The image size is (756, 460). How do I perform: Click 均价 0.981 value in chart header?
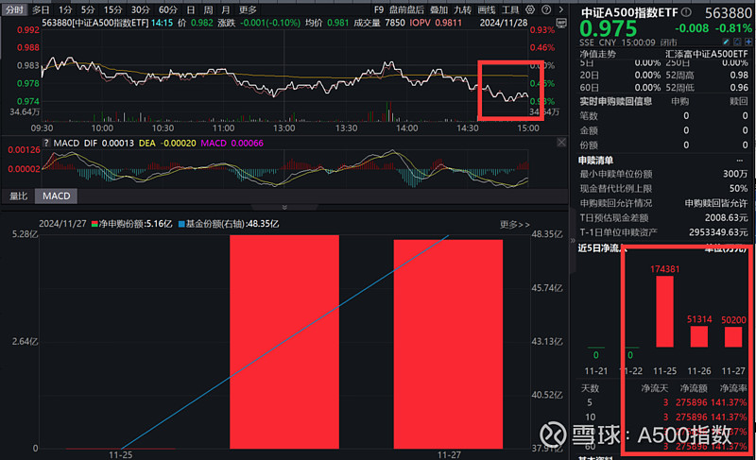(x=337, y=23)
